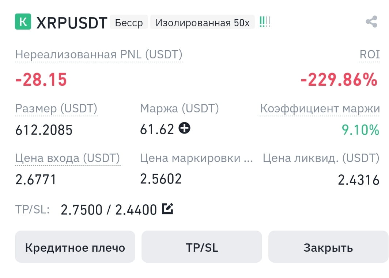Tap the green signal bars indicator
The height and width of the screenshot is (278, 389).
click(265, 22)
